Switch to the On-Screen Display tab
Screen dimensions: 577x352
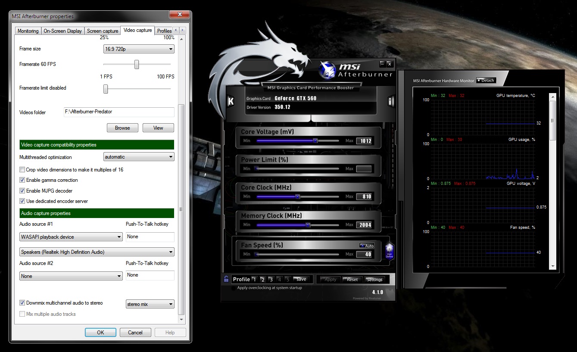[63, 31]
